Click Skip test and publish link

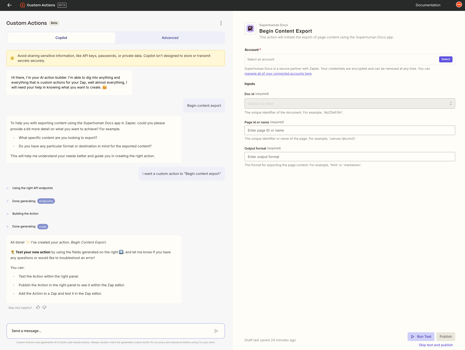coord(436,345)
